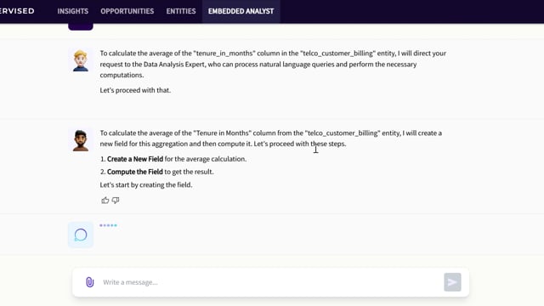Select the animated typing indicator dots
Viewport: 544px width, 306px height.
108,225
